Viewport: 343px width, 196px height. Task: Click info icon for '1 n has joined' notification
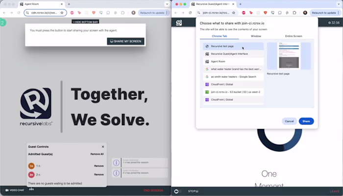(116, 163)
